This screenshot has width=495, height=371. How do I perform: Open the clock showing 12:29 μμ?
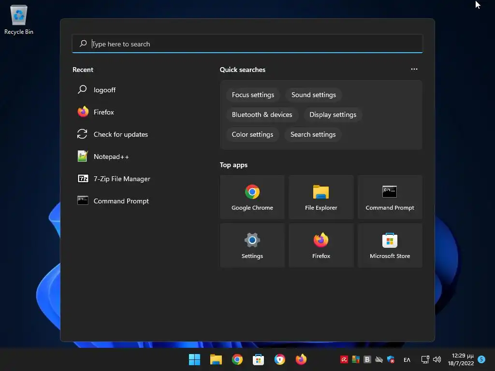[461, 359]
